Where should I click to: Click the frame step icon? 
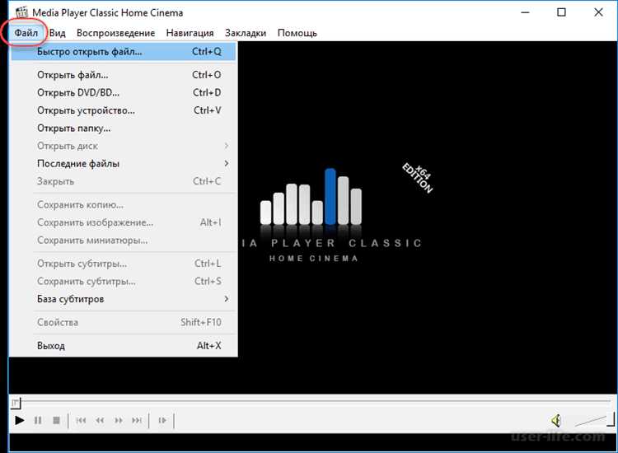(x=162, y=420)
